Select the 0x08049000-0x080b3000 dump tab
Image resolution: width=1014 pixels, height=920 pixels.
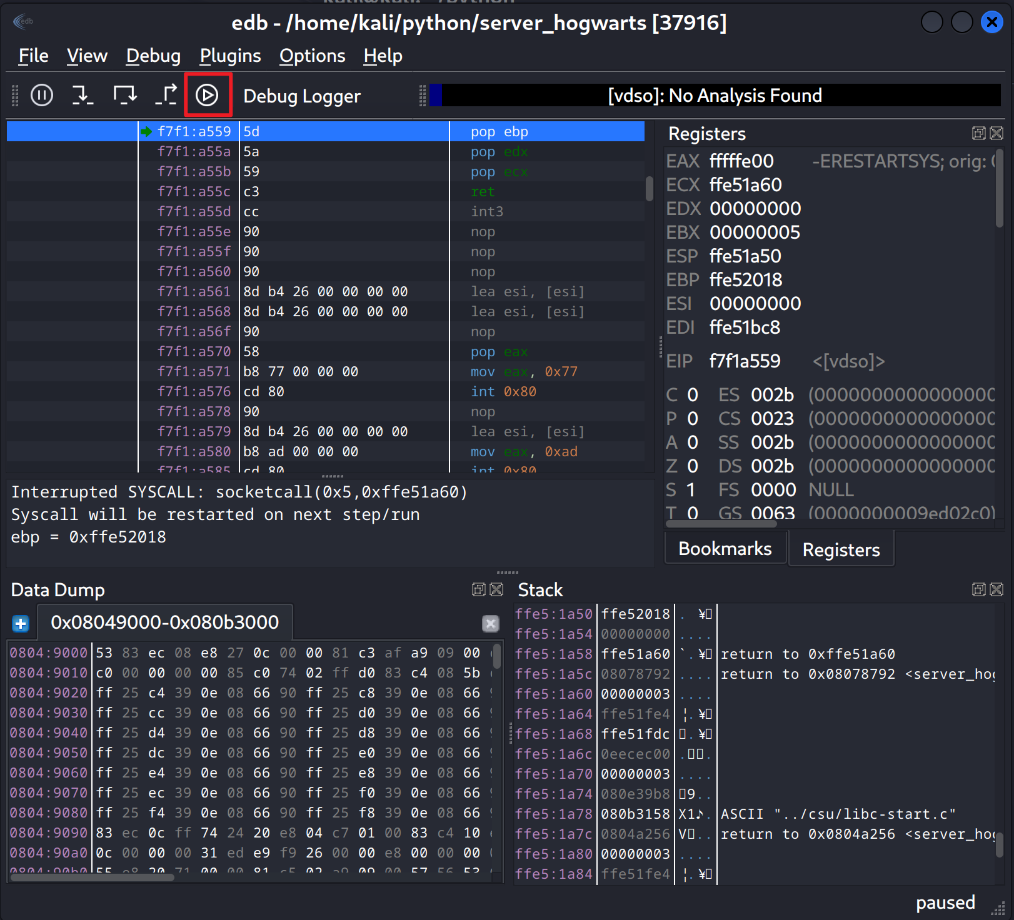pos(164,622)
